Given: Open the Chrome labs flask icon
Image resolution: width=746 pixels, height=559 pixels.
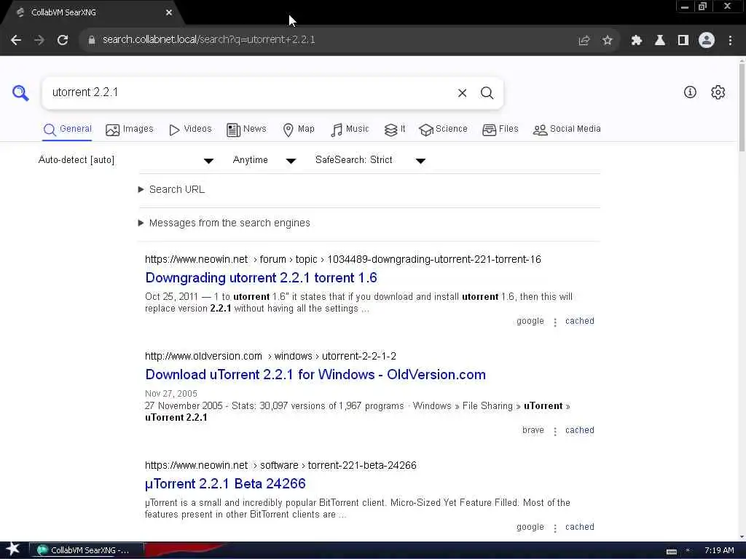Looking at the screenshot, I should [659, 41].
